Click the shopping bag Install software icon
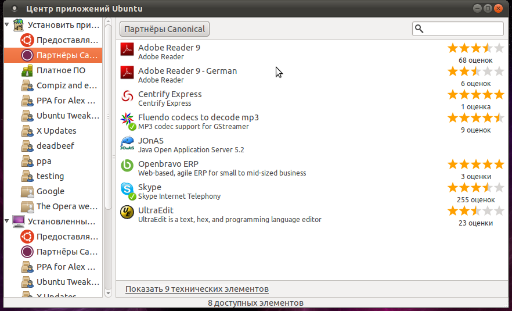The width and height of the screenshot is (512, 311). 19,25
